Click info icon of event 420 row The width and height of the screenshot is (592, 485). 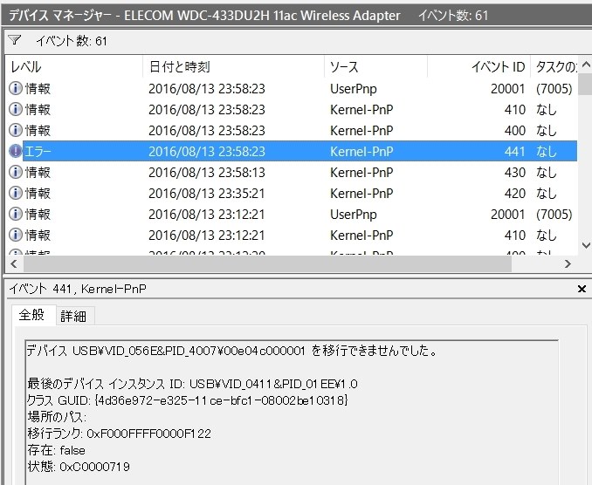16,193
